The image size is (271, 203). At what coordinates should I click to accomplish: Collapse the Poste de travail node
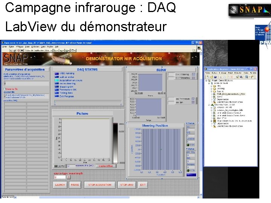coord(209,83)
